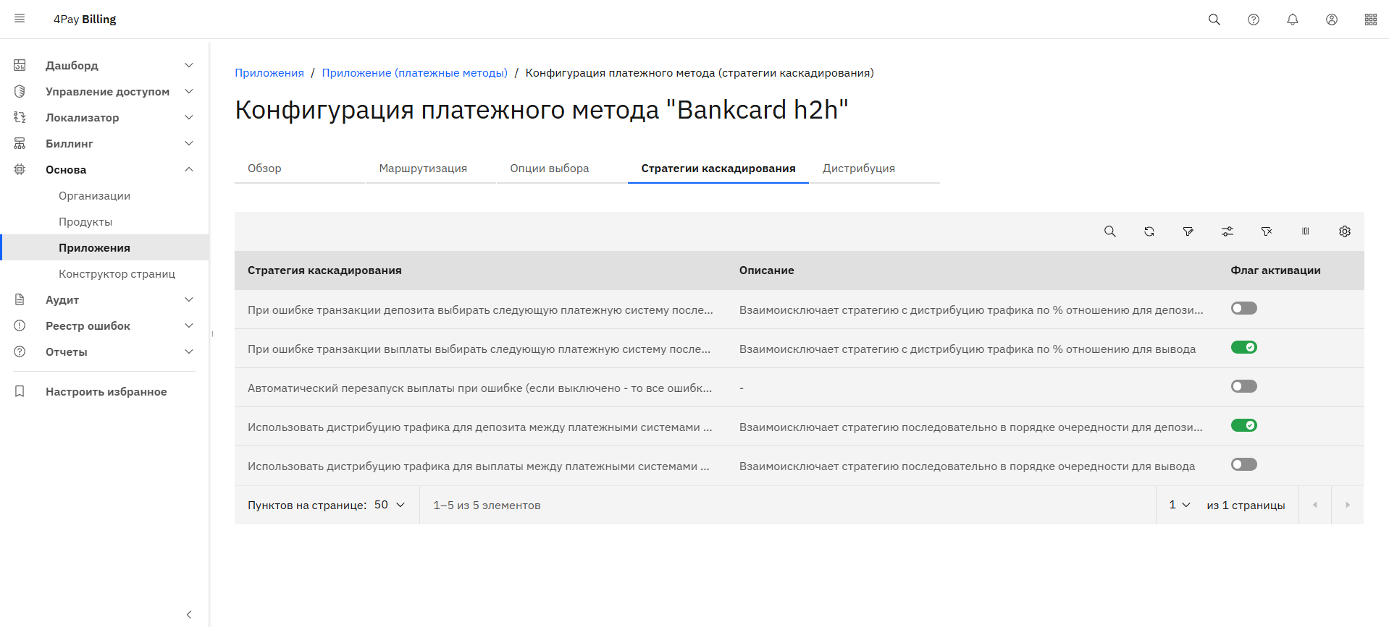Open the app switcher grid icon
The height and width of the screenshot is (627, 1389).
coord(1370,20)
